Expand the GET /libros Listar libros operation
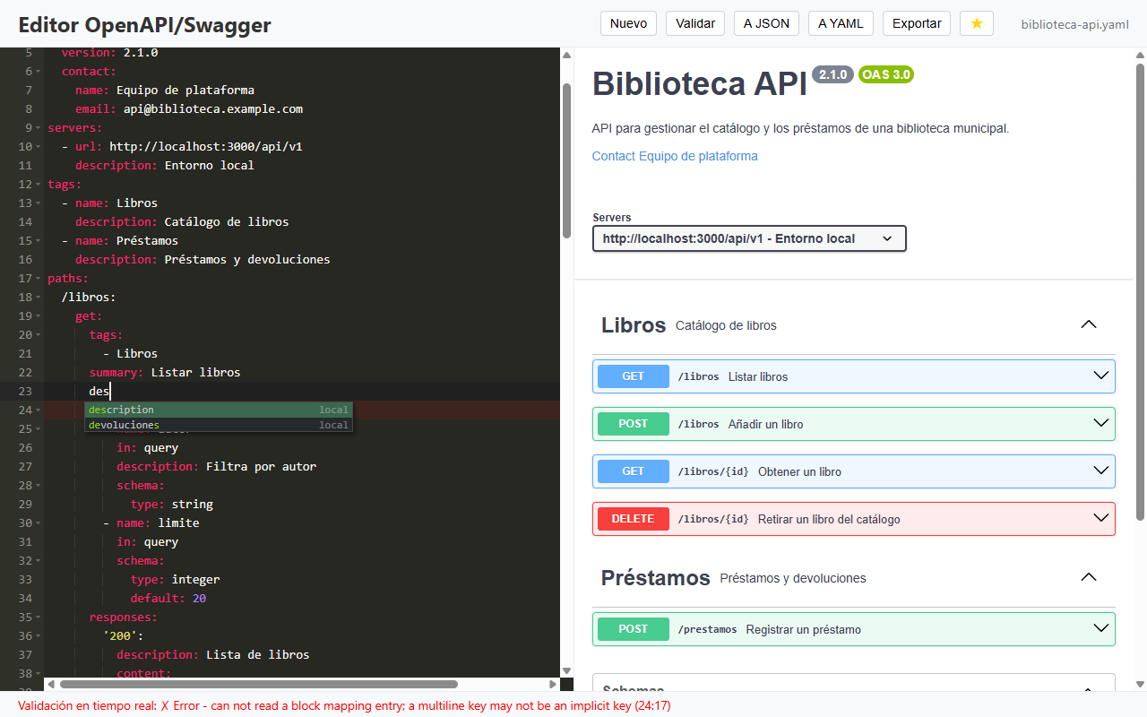 click(x=853, y=376)
